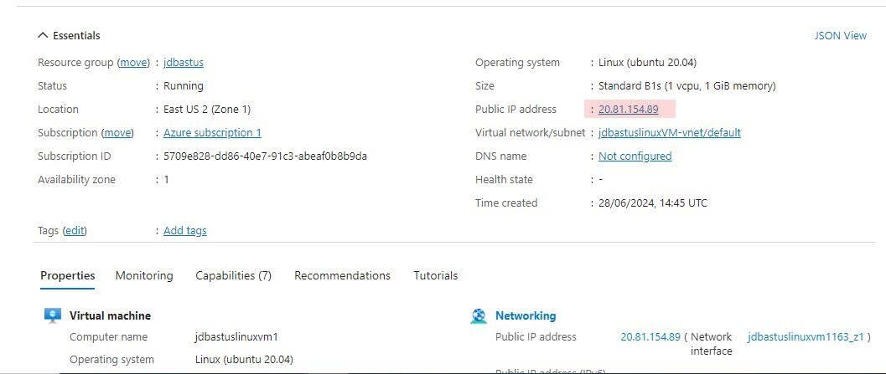Open jdbastuslinuxVM-vnet/default virtual network link
The height and width of the screenshot is (374, 886).
[669, 133]
